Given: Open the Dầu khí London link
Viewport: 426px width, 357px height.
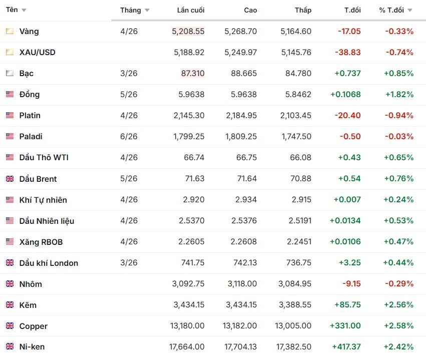Looking at the screenshot, I should click(49, 263).
